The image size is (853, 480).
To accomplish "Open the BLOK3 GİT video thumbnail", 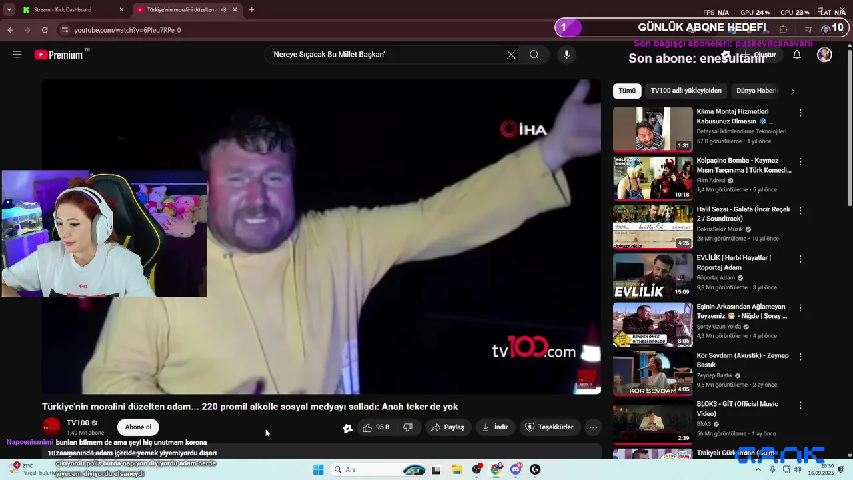I will (652, 421).
